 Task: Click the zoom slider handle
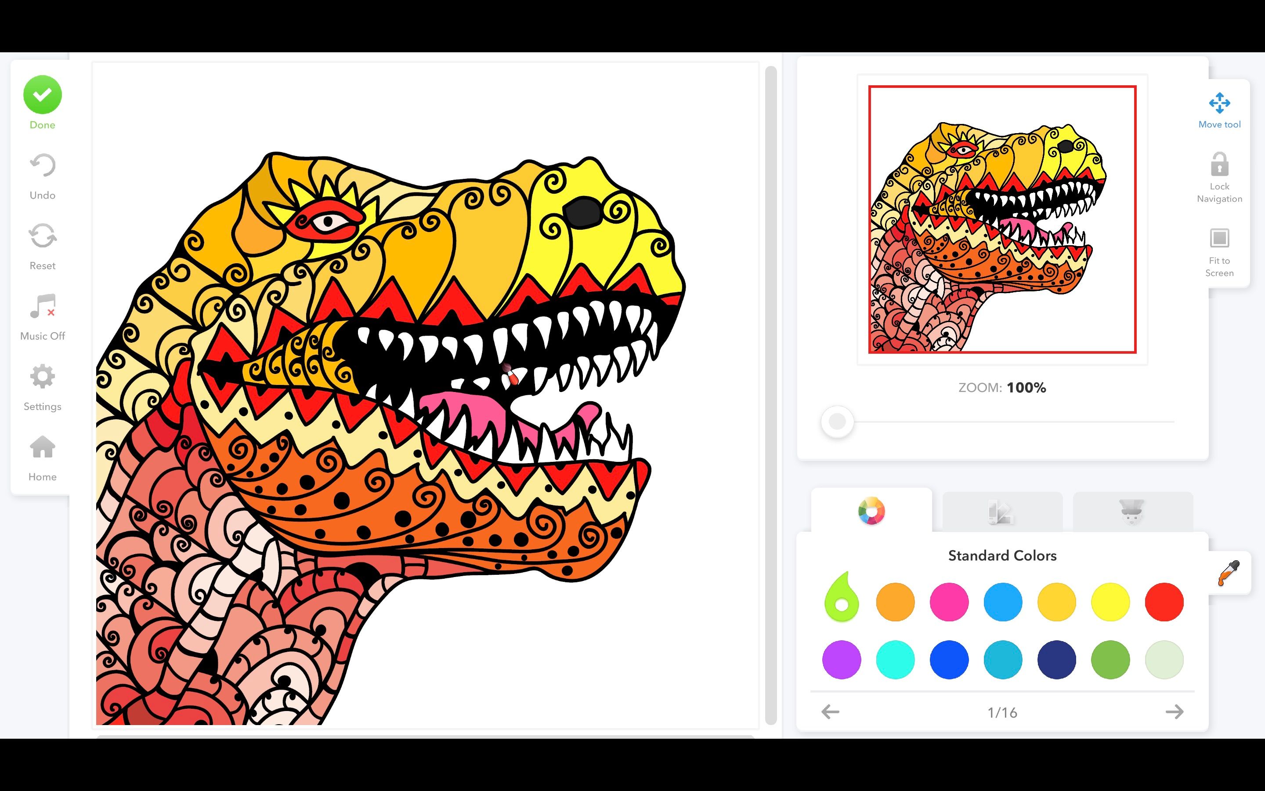tap(838, 422)
